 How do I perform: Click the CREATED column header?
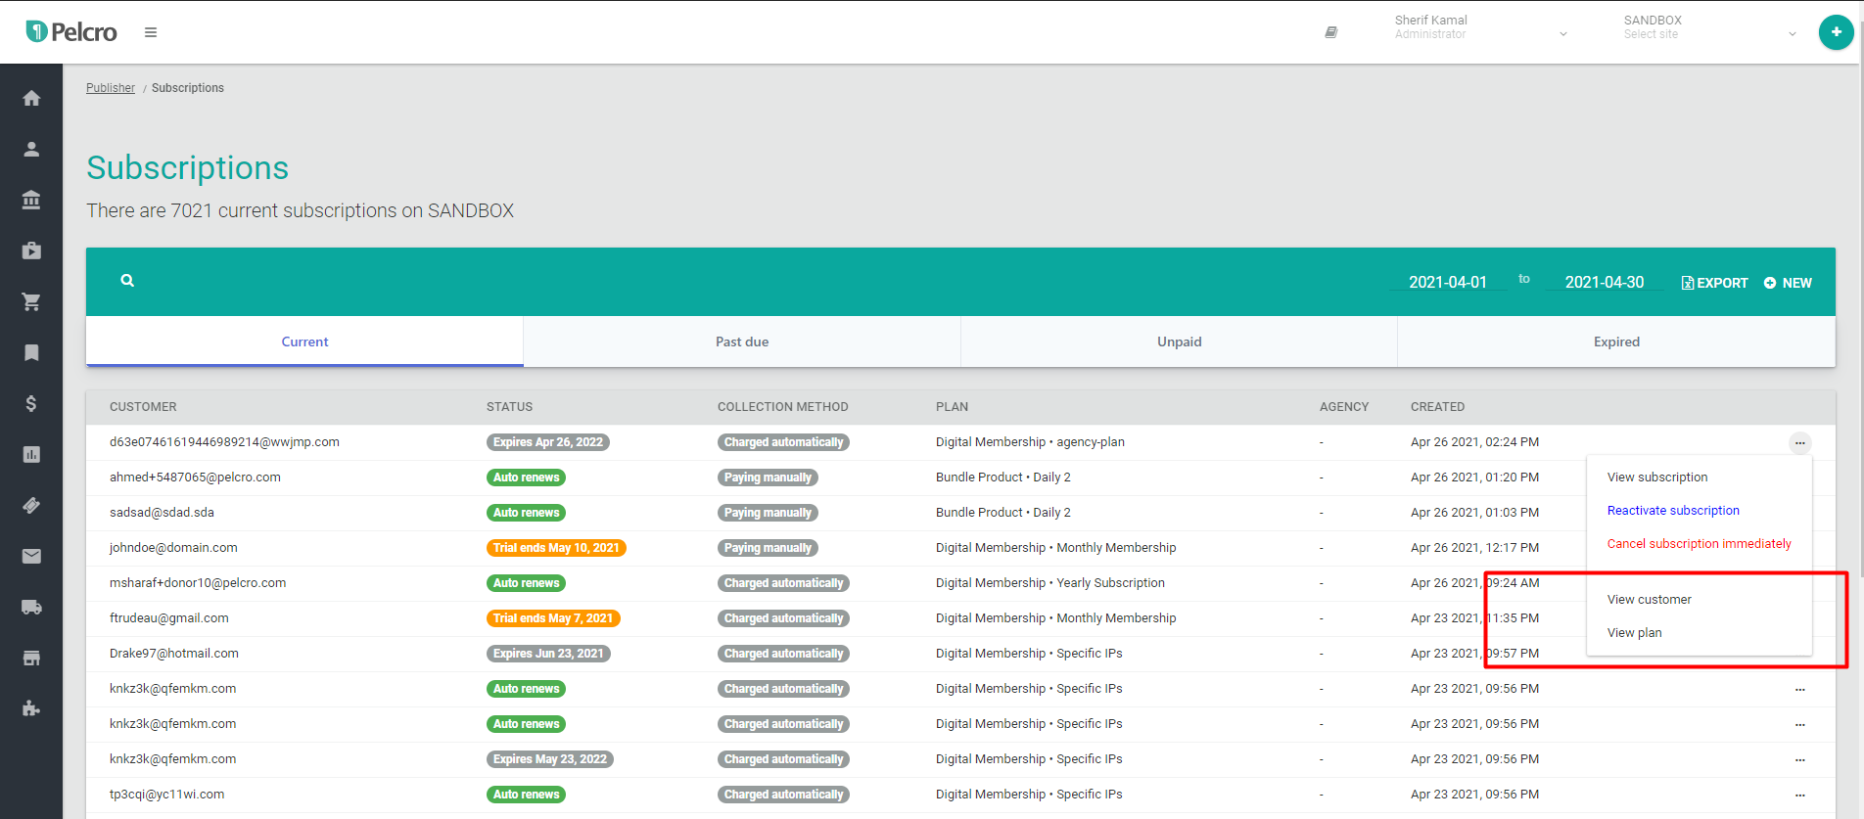point(1437,407)
